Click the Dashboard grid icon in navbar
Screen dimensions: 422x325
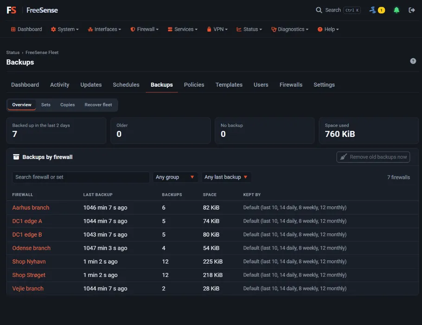coord(13,29)
